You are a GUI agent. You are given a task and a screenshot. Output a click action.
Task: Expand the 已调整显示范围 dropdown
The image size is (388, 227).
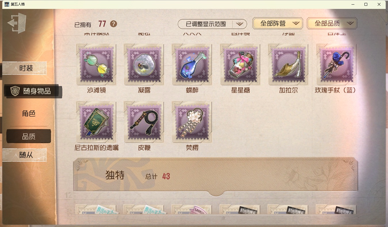212,24
